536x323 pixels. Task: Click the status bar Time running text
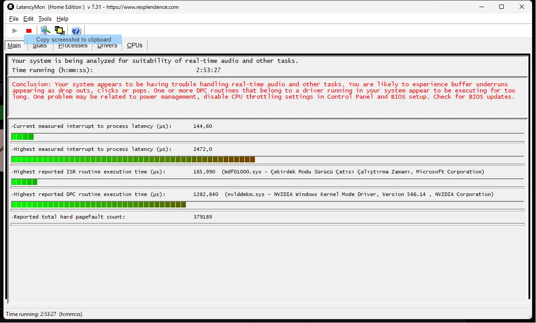tap(44, 314)
